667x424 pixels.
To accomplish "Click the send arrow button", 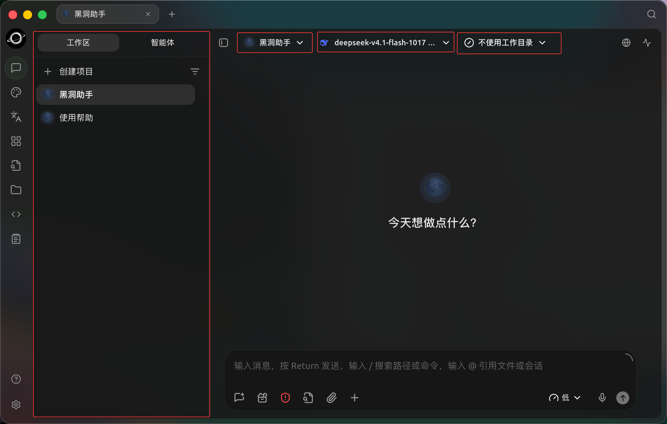I will point(623,398).
